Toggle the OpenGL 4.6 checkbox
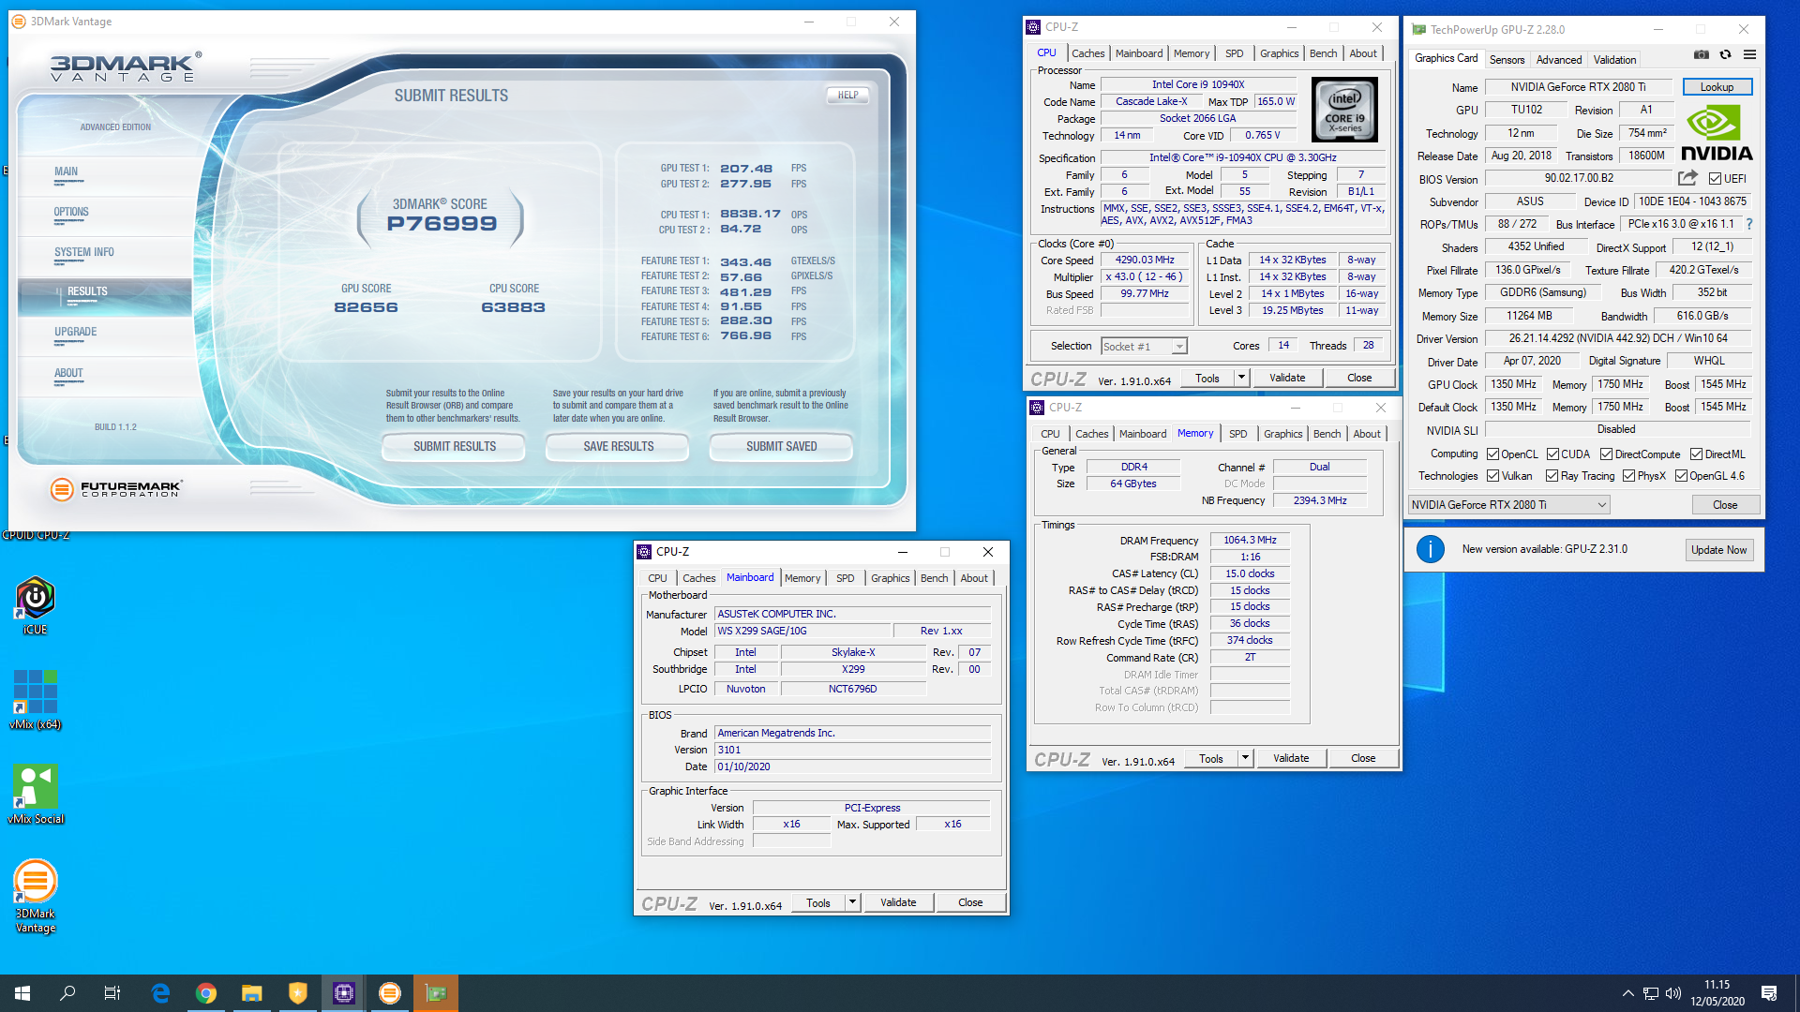This screenshot has height=1012, width=1800. (x=1681, y=476)
